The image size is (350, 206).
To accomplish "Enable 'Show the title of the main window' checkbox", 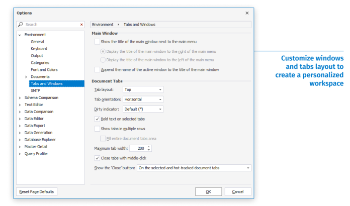I will pos(97,42).
